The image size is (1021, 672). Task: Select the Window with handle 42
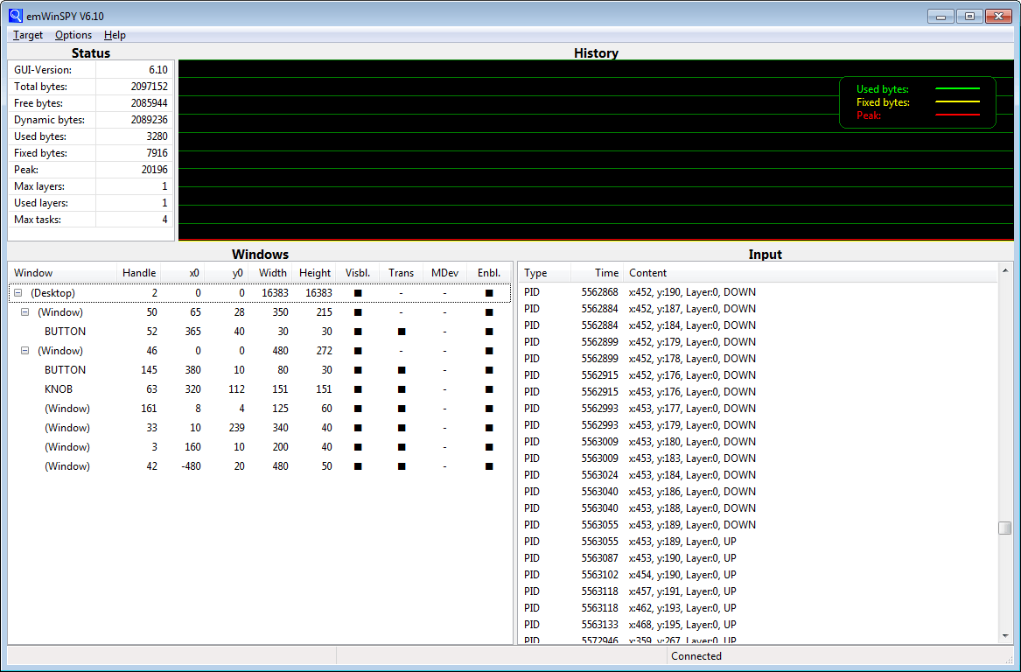point(66,465)
